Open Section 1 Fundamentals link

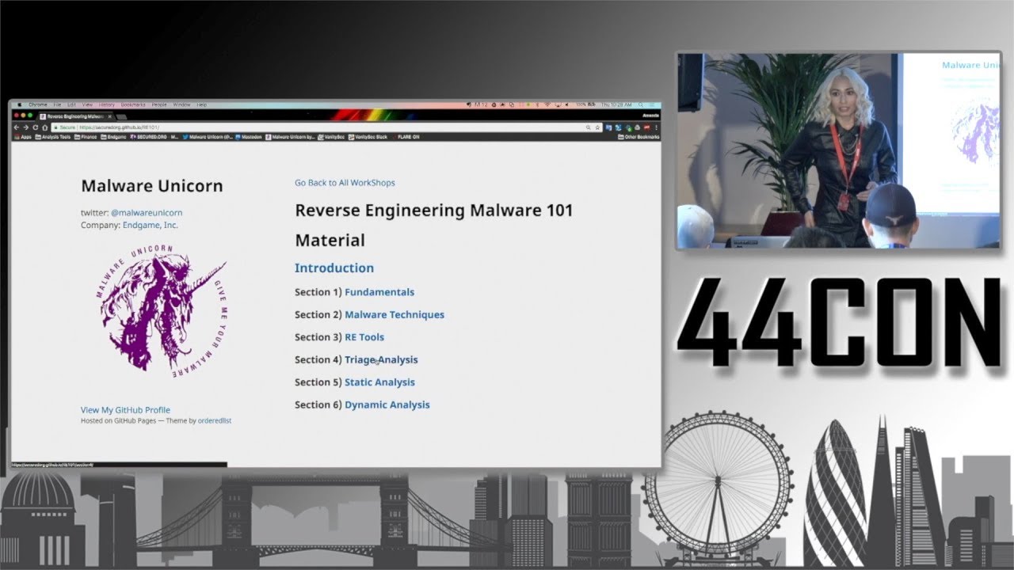(379, 292)
